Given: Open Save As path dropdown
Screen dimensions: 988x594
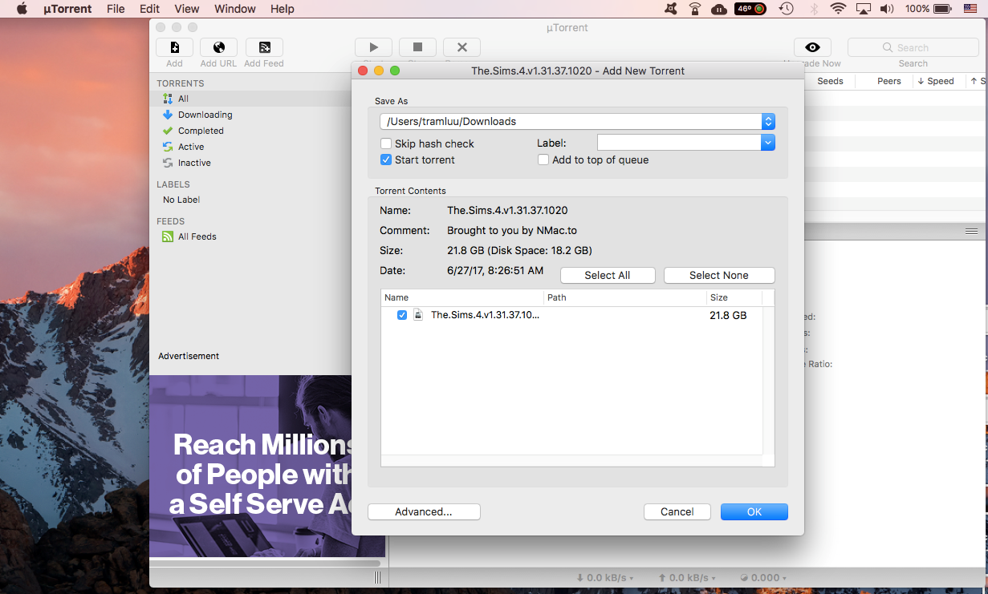Looking at the screenshot, I should [769, 122].
